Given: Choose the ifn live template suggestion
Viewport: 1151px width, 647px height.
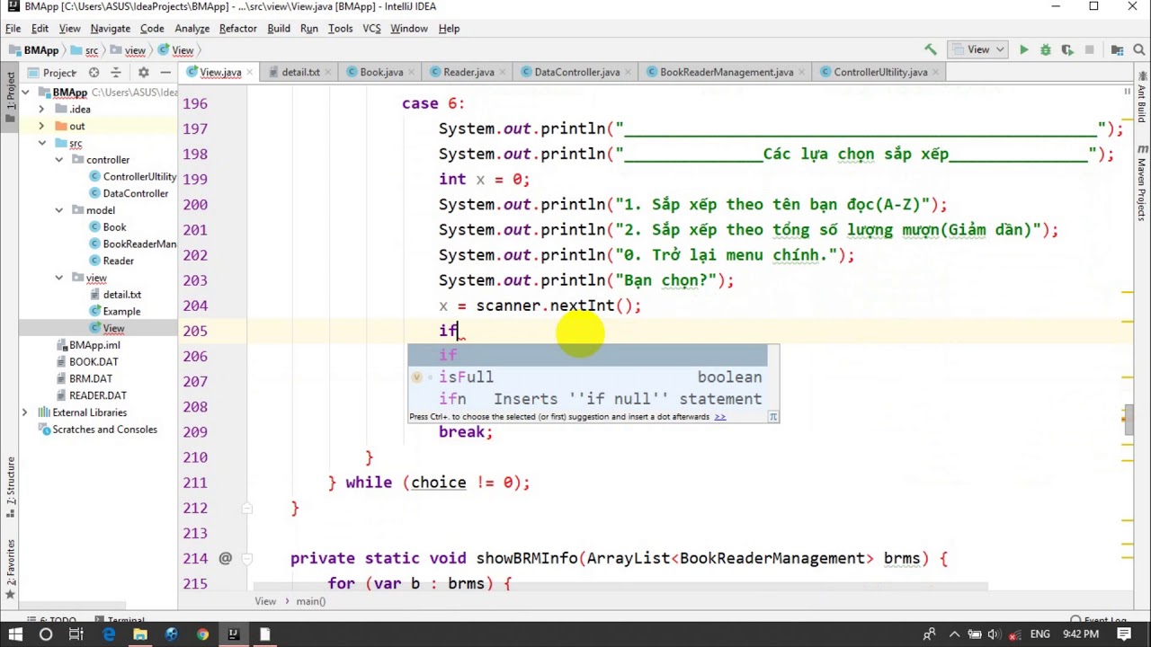Looking at the screenshot, I should [x=587, y=399].
